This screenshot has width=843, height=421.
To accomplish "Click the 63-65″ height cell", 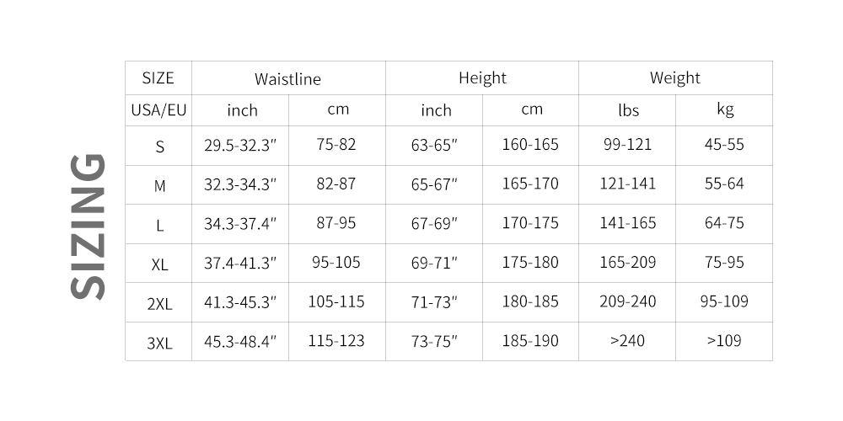I will coord(434,145).
